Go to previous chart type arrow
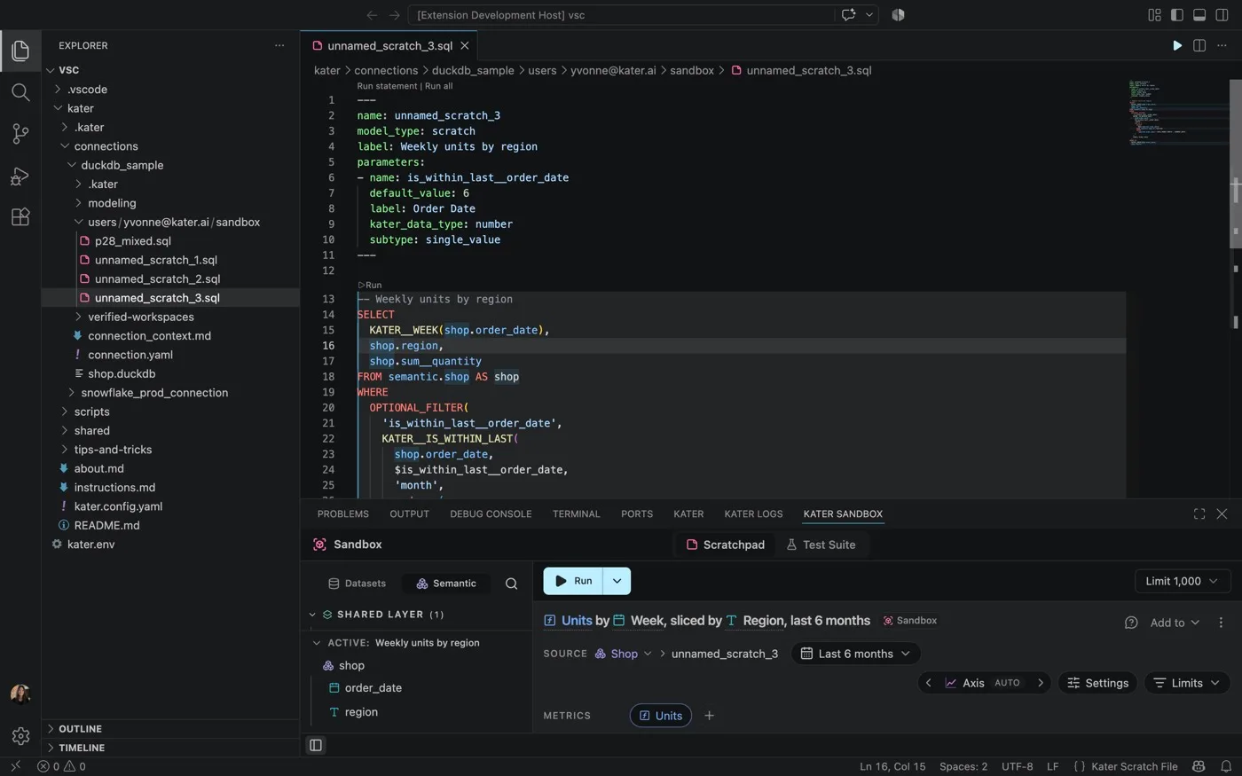Viewport: 1242px width, 776px height. [x=928, y=683]
